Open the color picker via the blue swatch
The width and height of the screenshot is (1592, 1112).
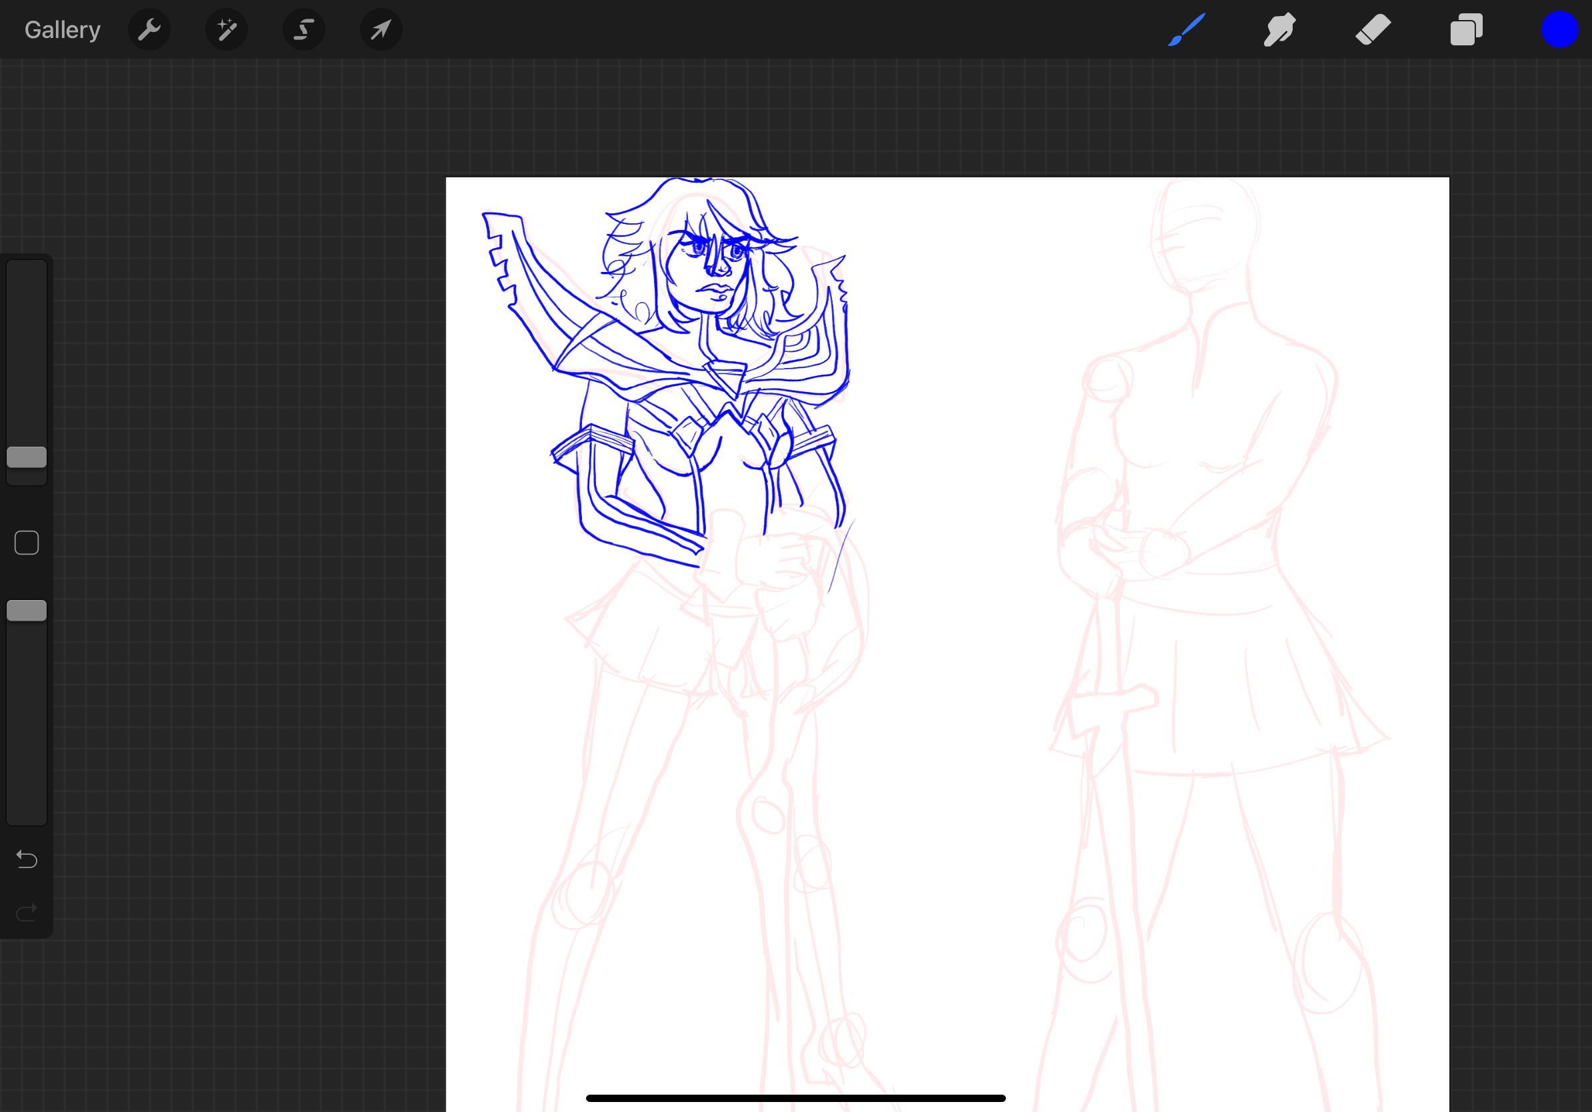[1559, 29]
